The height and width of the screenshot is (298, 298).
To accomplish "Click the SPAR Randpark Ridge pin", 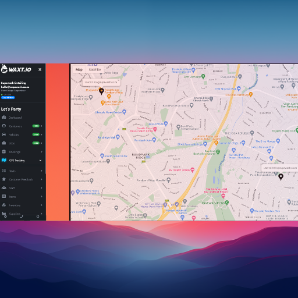I will [x=205, y=144].
